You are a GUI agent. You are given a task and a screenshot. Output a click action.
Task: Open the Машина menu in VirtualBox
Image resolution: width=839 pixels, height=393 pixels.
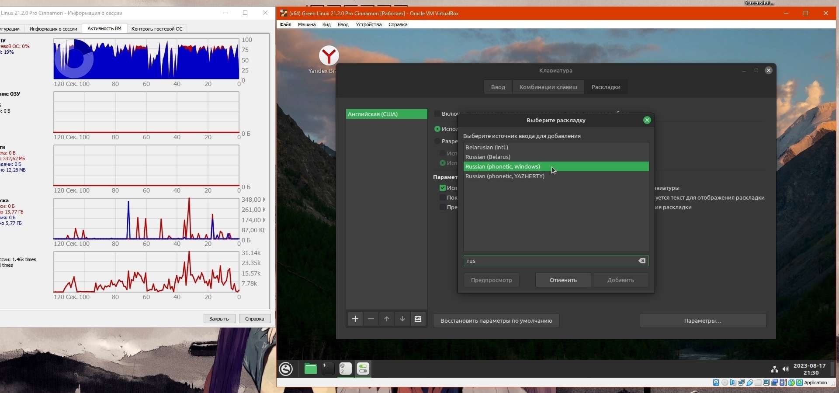307,24
